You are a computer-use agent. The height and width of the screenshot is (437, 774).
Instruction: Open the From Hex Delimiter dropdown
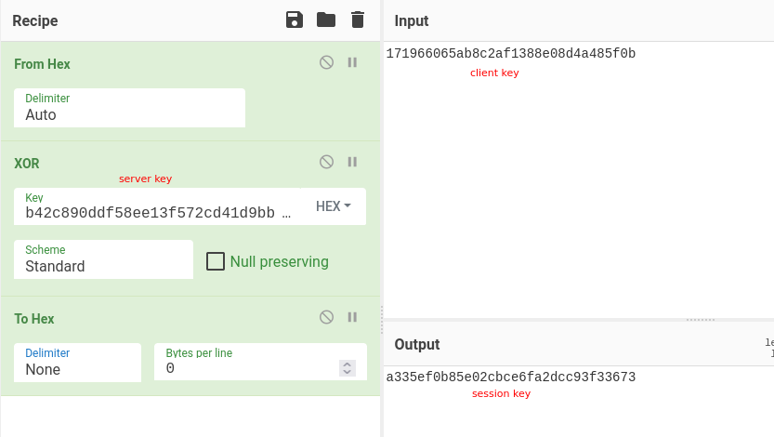(129, 108)
